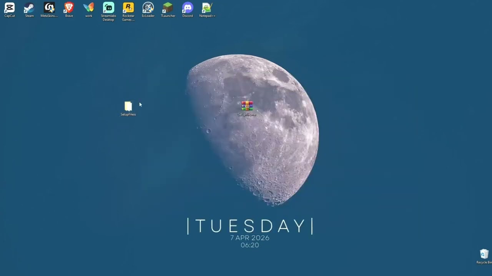
Task: Click the 7 APR 2026 date text
Action: [250, 238]
